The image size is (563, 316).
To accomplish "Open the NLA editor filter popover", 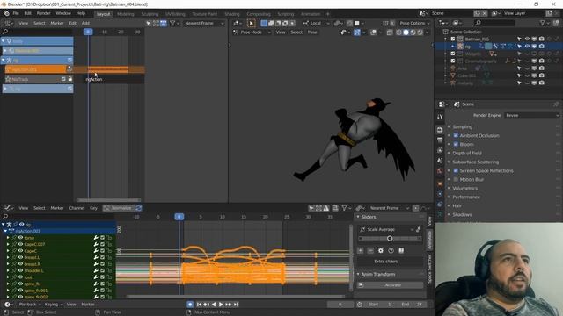I will coord(174,24).
